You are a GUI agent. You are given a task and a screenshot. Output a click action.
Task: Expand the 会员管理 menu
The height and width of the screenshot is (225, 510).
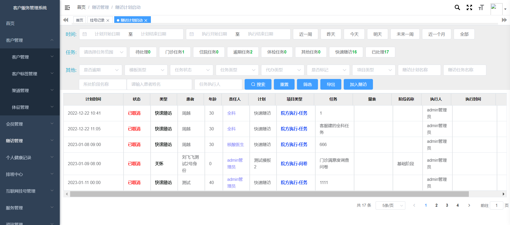point(30,124)
